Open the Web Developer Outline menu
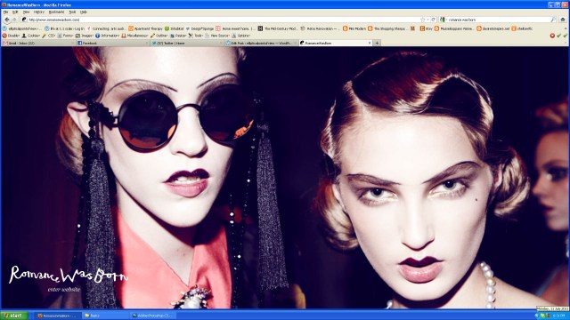 (159, 36)
